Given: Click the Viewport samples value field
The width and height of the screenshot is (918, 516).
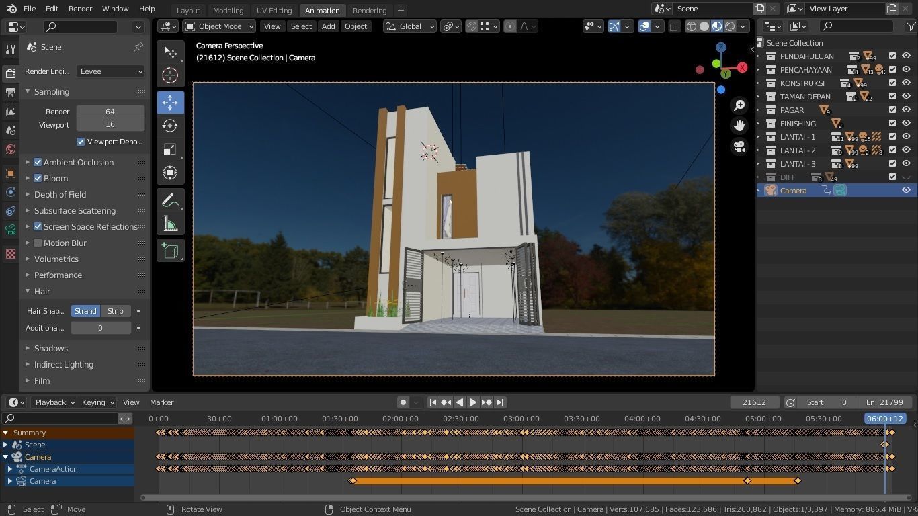Looking at the screenshot, I should pyautogui.click(x=110, y=124).
